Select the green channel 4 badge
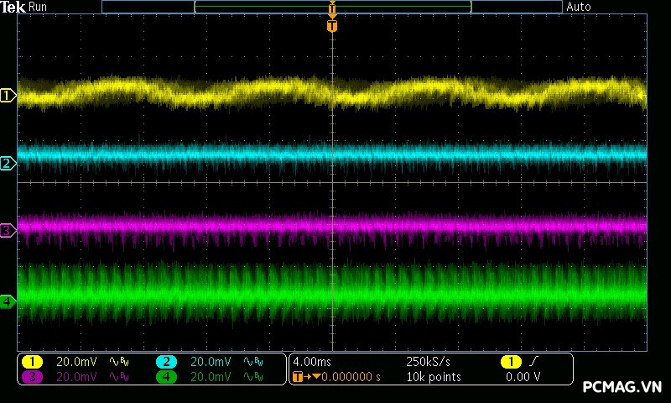The width and height of the screenshot is (671, 403). point(167,377)
